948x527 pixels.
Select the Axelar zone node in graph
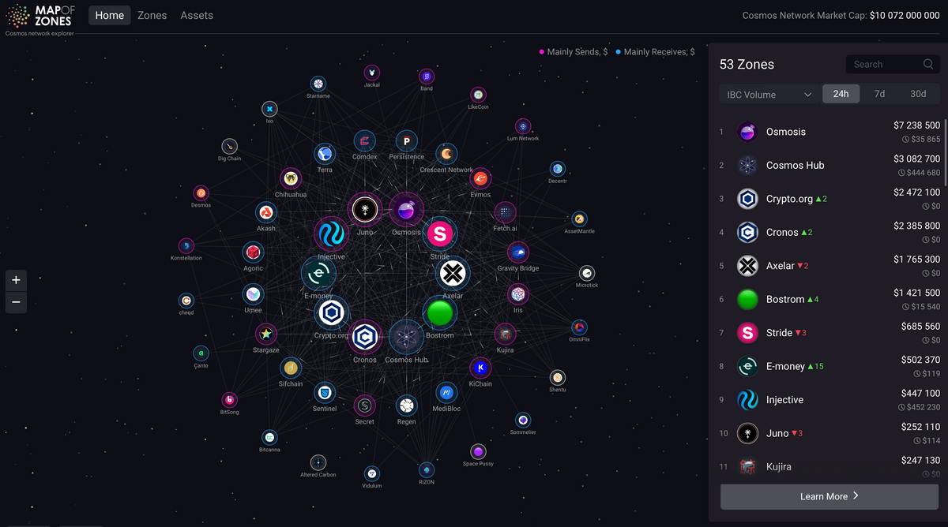point(453,274)
